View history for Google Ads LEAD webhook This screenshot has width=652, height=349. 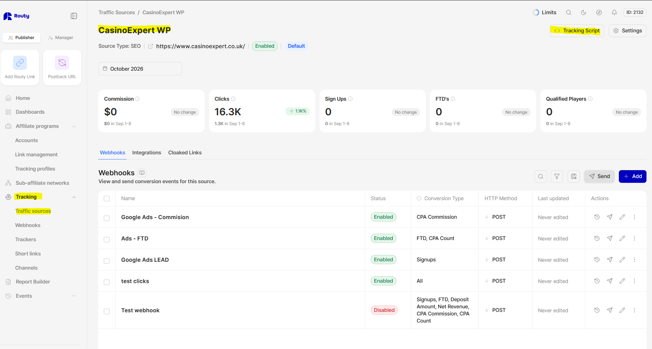pyautogui.click(x=597, y=260)
